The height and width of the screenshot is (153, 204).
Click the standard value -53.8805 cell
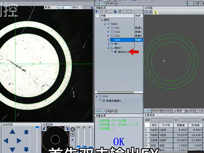tap(195, 140)
